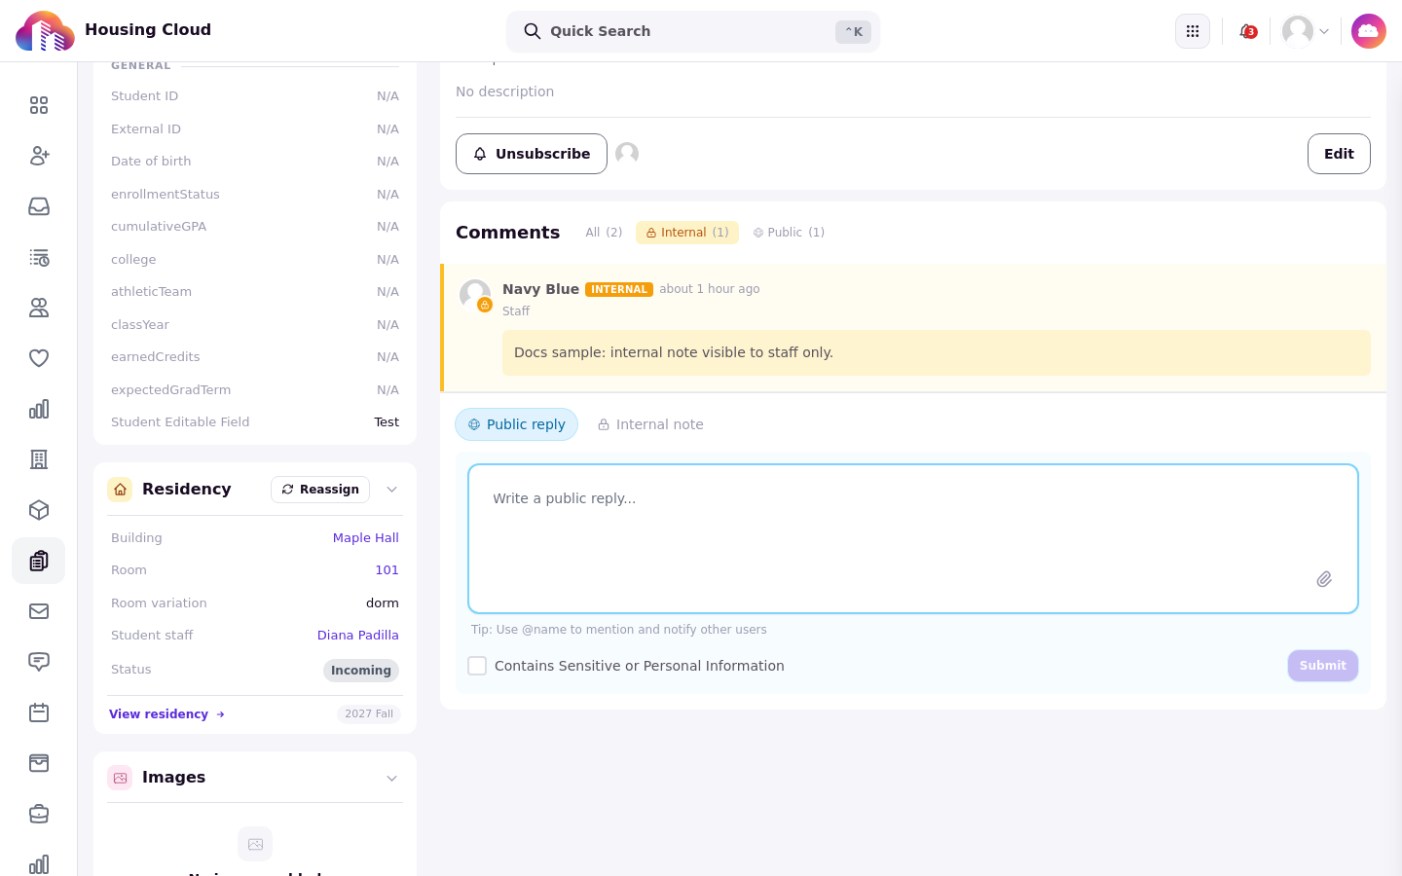
Task: Click the internal note comment text
Action: point(674,352)
